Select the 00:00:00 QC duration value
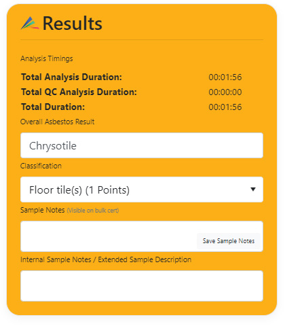 [x=225, y=92]
